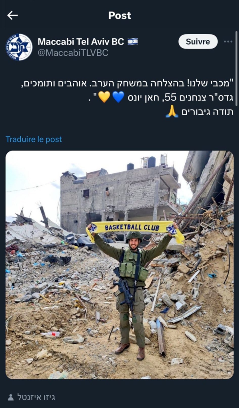This screenshot has height=408, width=239.
Task: Select the post line starting 'מכבי שלנו'
Action: pyautogui.click(x=127, y=83)
